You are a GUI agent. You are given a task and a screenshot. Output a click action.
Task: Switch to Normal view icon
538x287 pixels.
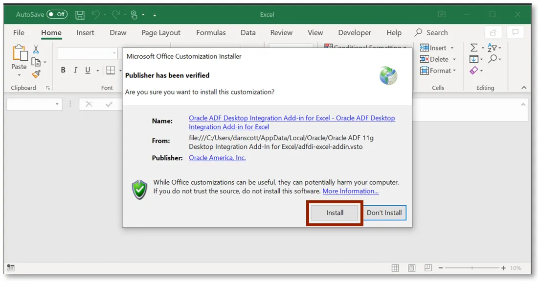click(x=395, y=268)
